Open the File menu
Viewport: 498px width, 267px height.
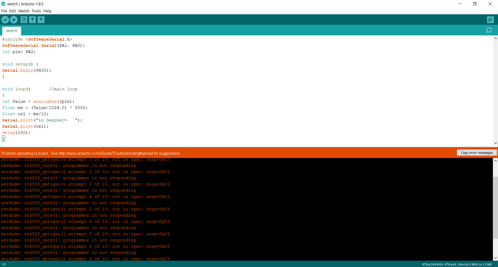pos(4,11)
